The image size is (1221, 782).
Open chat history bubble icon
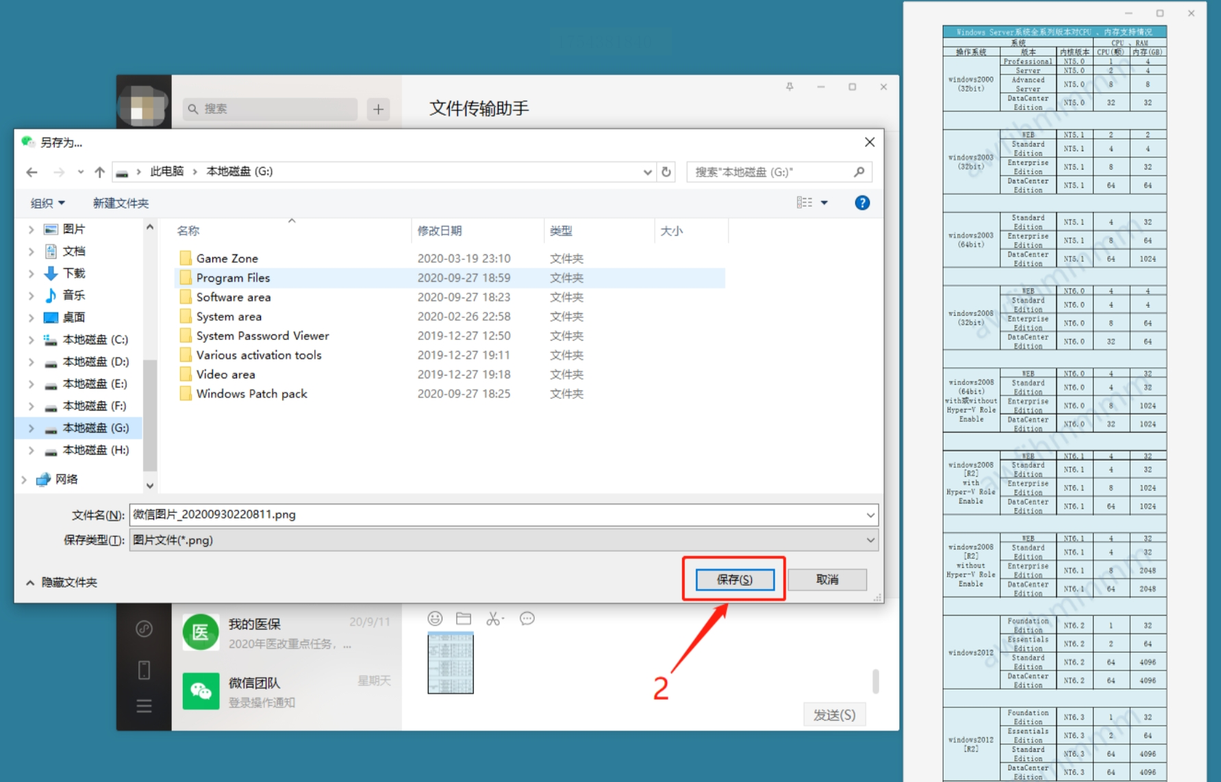(527, 619)
